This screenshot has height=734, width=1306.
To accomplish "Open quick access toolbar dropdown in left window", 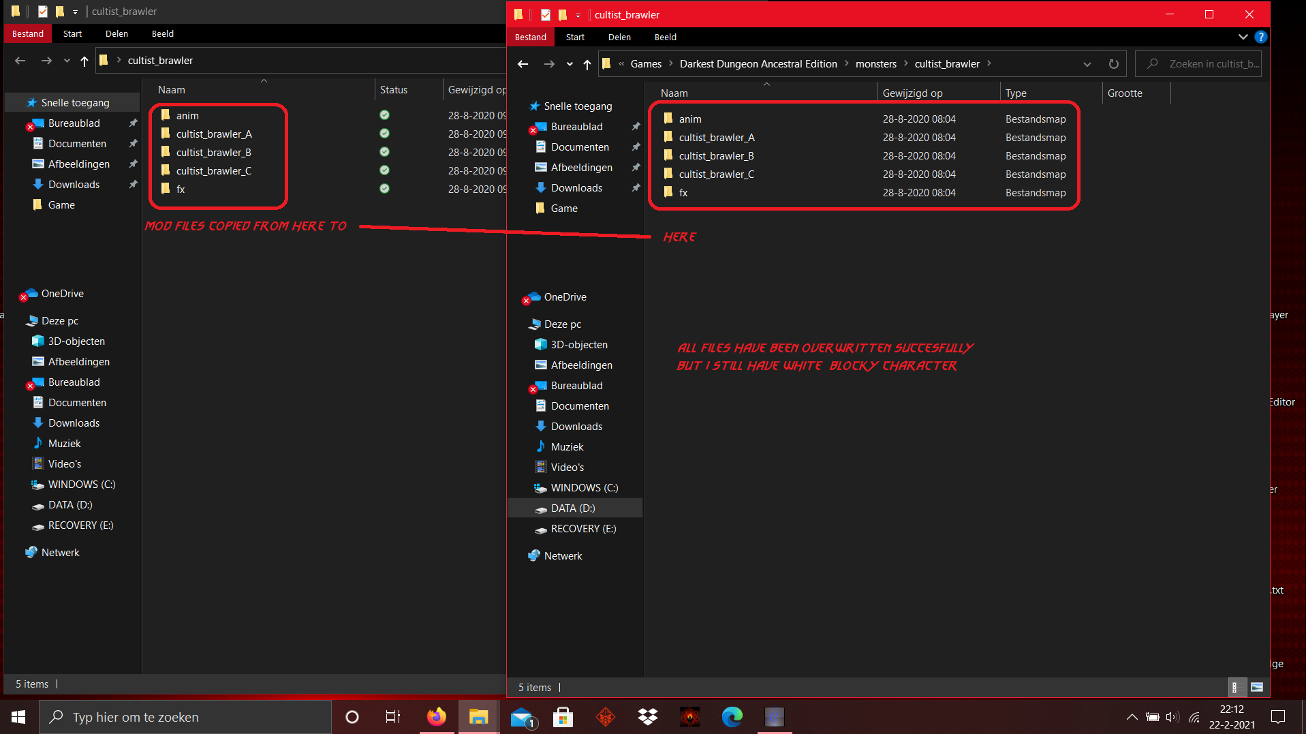I will pos(75,12).
